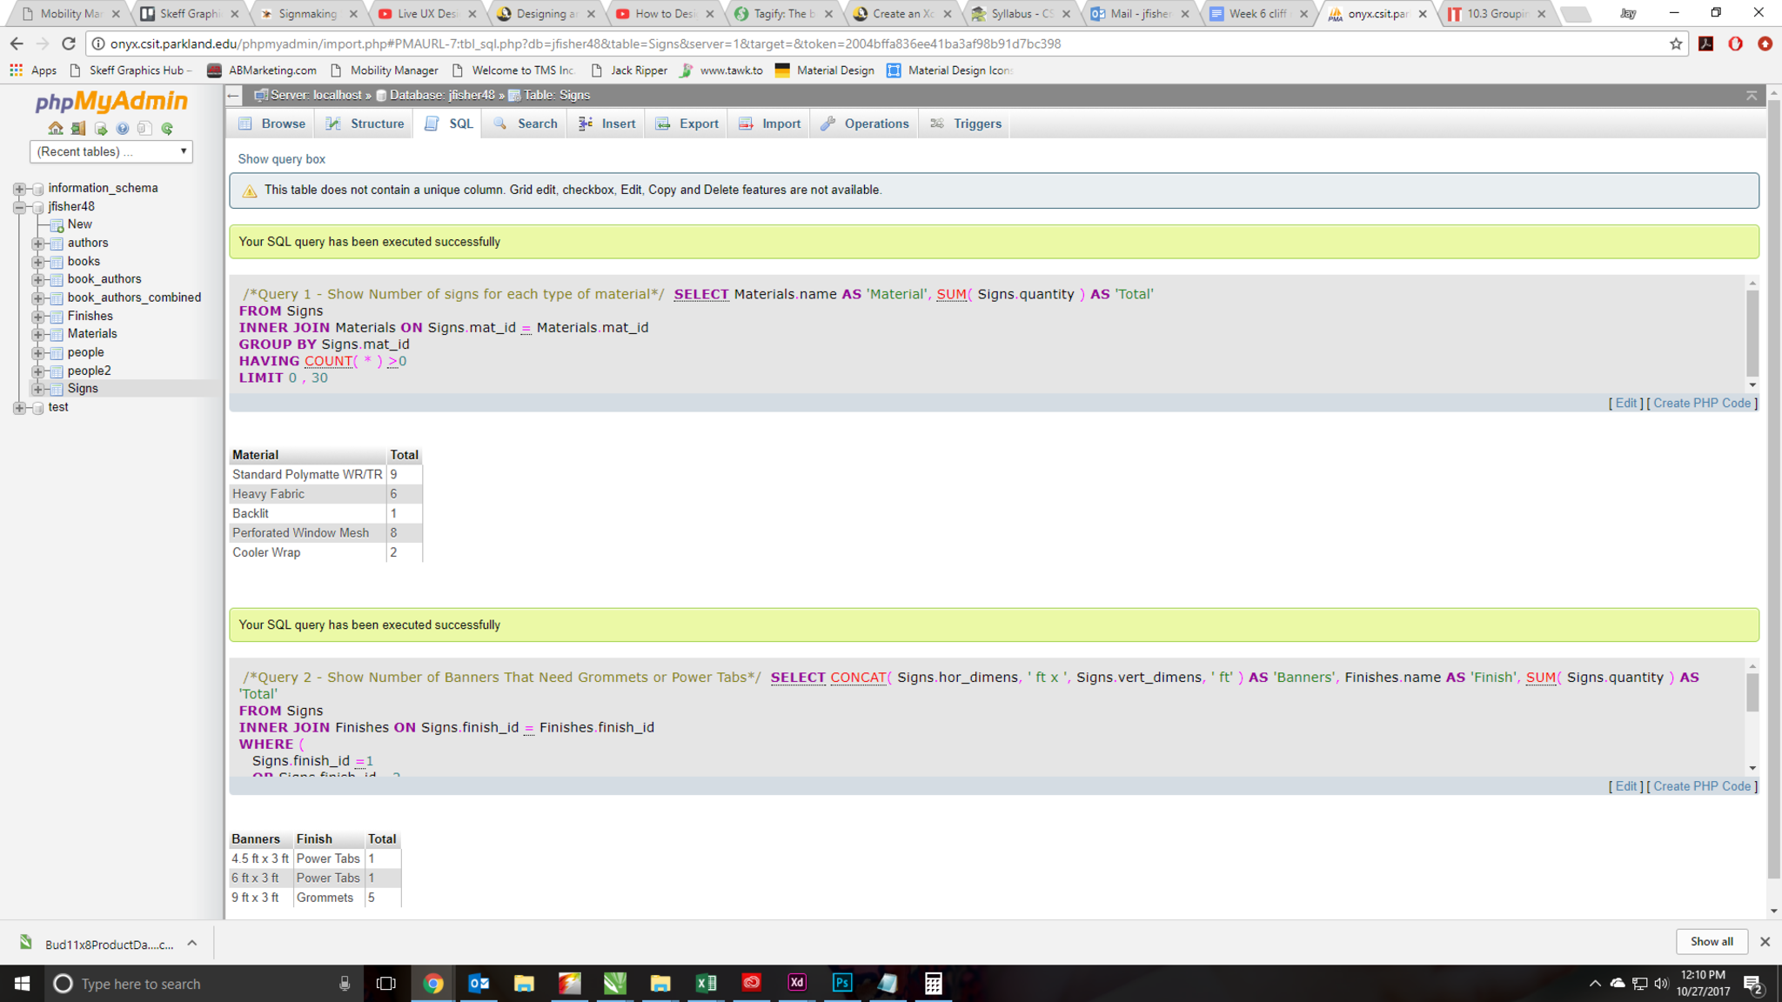
Task: Open phpMyAdmin documentation help icon
Action: (x=123, y=129)
